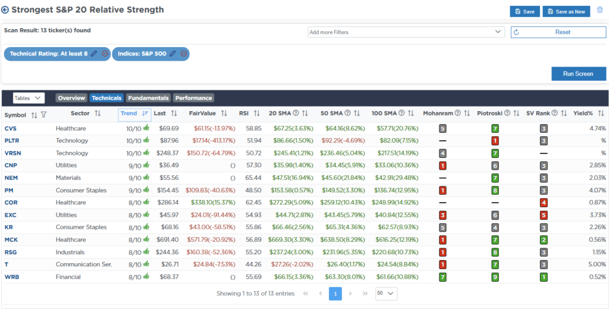Click the Save button

pyautogui.click(x=525, y=12)
